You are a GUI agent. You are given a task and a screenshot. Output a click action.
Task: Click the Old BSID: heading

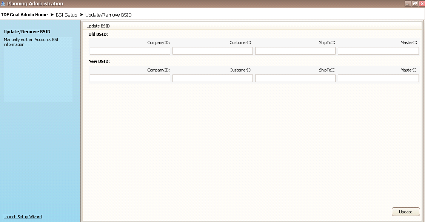pos(98,34)
